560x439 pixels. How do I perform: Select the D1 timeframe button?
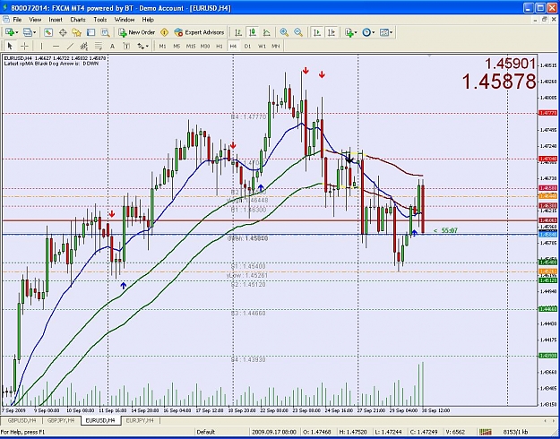coord(247,46)
